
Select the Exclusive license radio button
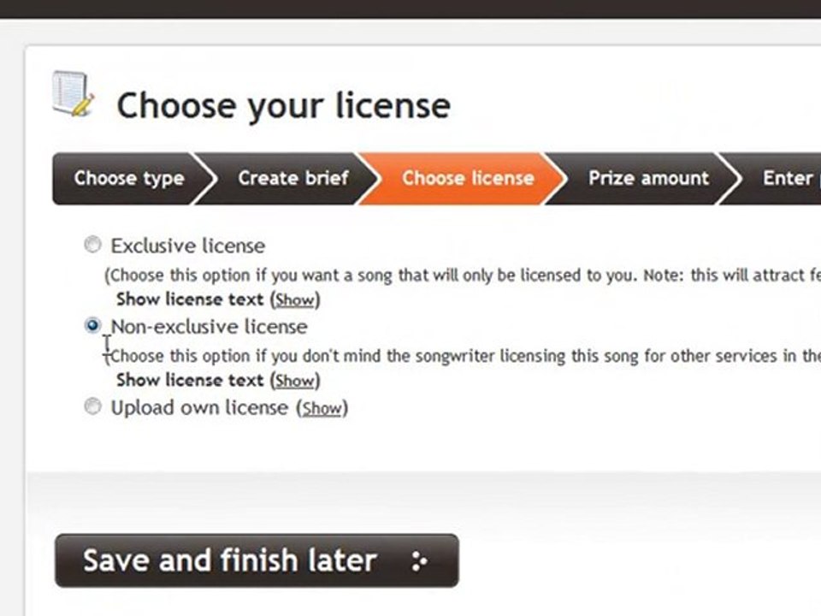[x=92, y=245]
